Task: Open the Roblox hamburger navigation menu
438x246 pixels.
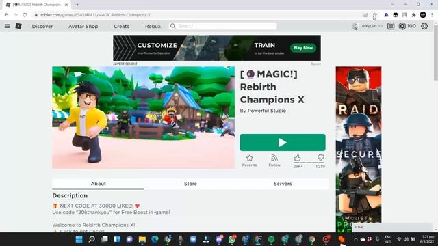Action: 8,26
